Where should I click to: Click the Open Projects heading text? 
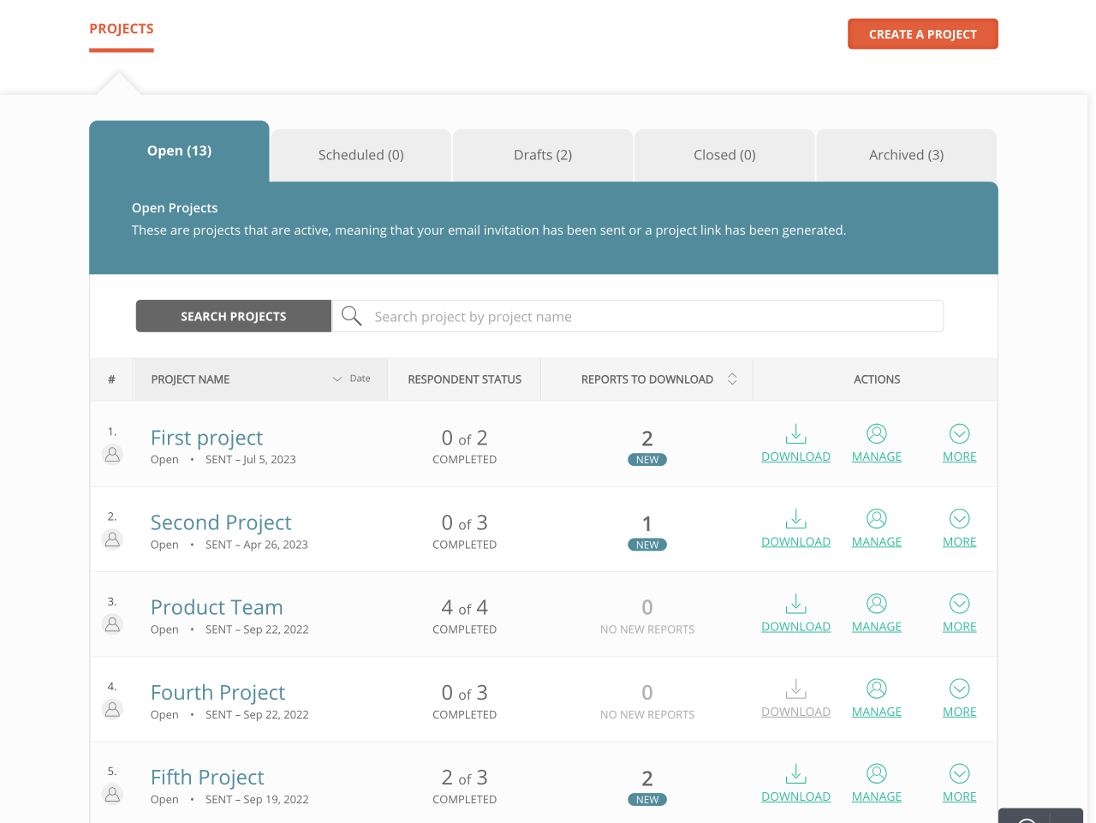click(175, 208)
